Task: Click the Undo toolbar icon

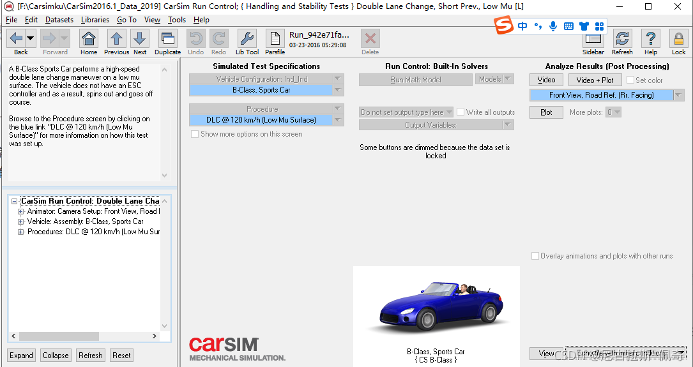Action: (x=196, y=38)
